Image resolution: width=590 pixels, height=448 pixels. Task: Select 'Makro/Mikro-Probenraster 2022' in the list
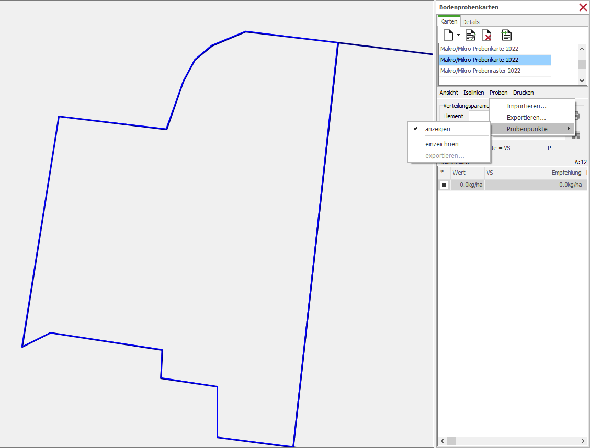(x=480, y=71)
